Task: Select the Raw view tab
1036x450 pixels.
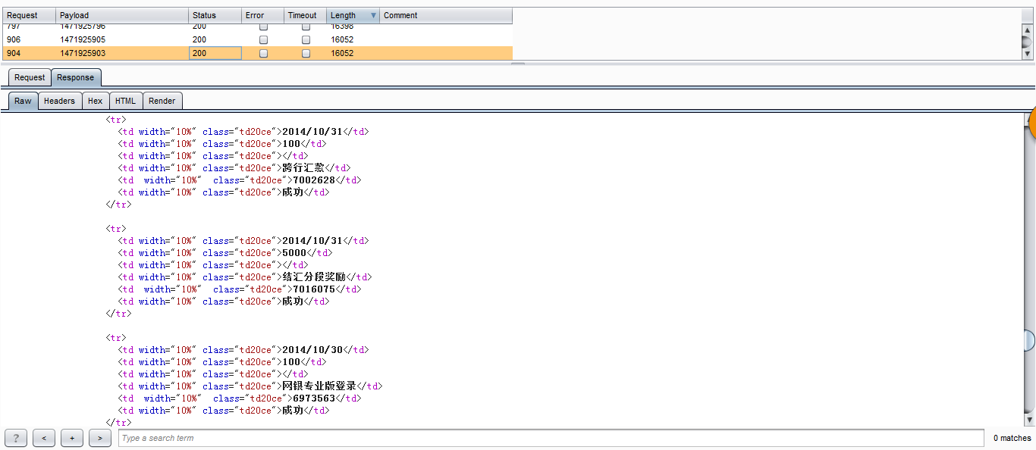Action: coord(23,101)
